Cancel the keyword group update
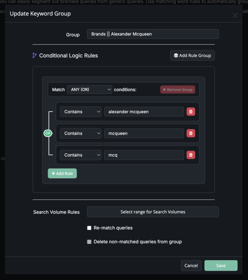This screenshot has width=248, height=280. point(191,266)
